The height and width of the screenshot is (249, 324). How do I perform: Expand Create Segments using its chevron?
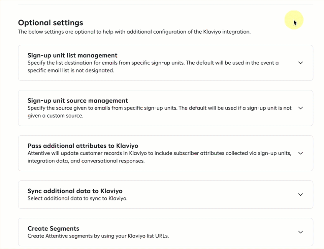click(x=301, y=232)
